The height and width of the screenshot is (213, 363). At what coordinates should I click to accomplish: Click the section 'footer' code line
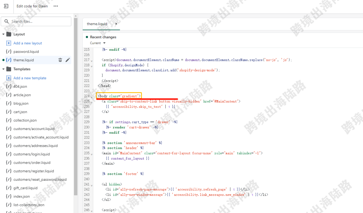(x=123, y=174)
